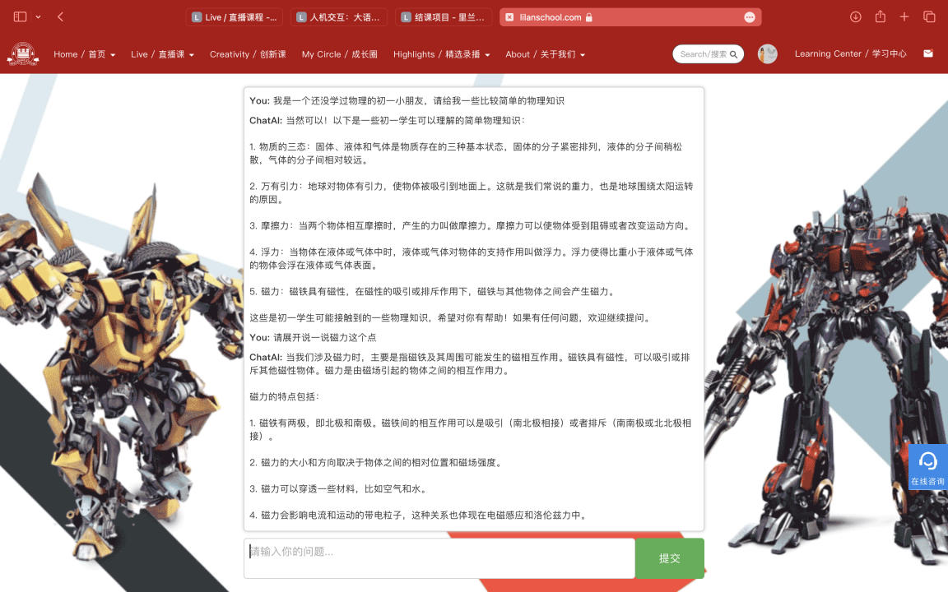Click the page options ellipsis in address bar
Viewport: 948px width, 592px height.
point(749,17)
